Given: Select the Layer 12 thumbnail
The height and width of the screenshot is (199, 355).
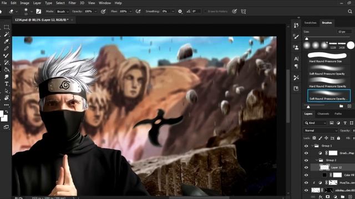Looking at the screenshot, I should point(324,167).
